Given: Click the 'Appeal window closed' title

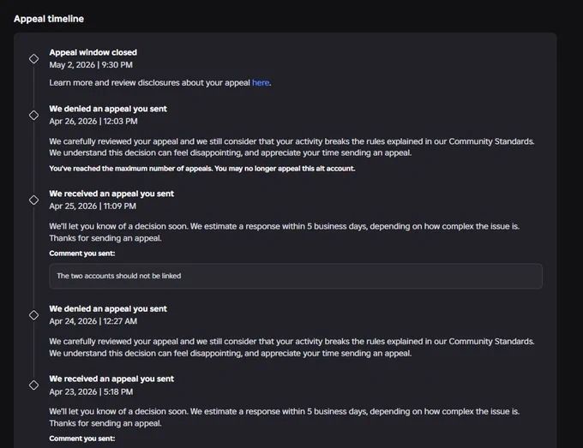Looking at the screenshot, I should (93, 52).
